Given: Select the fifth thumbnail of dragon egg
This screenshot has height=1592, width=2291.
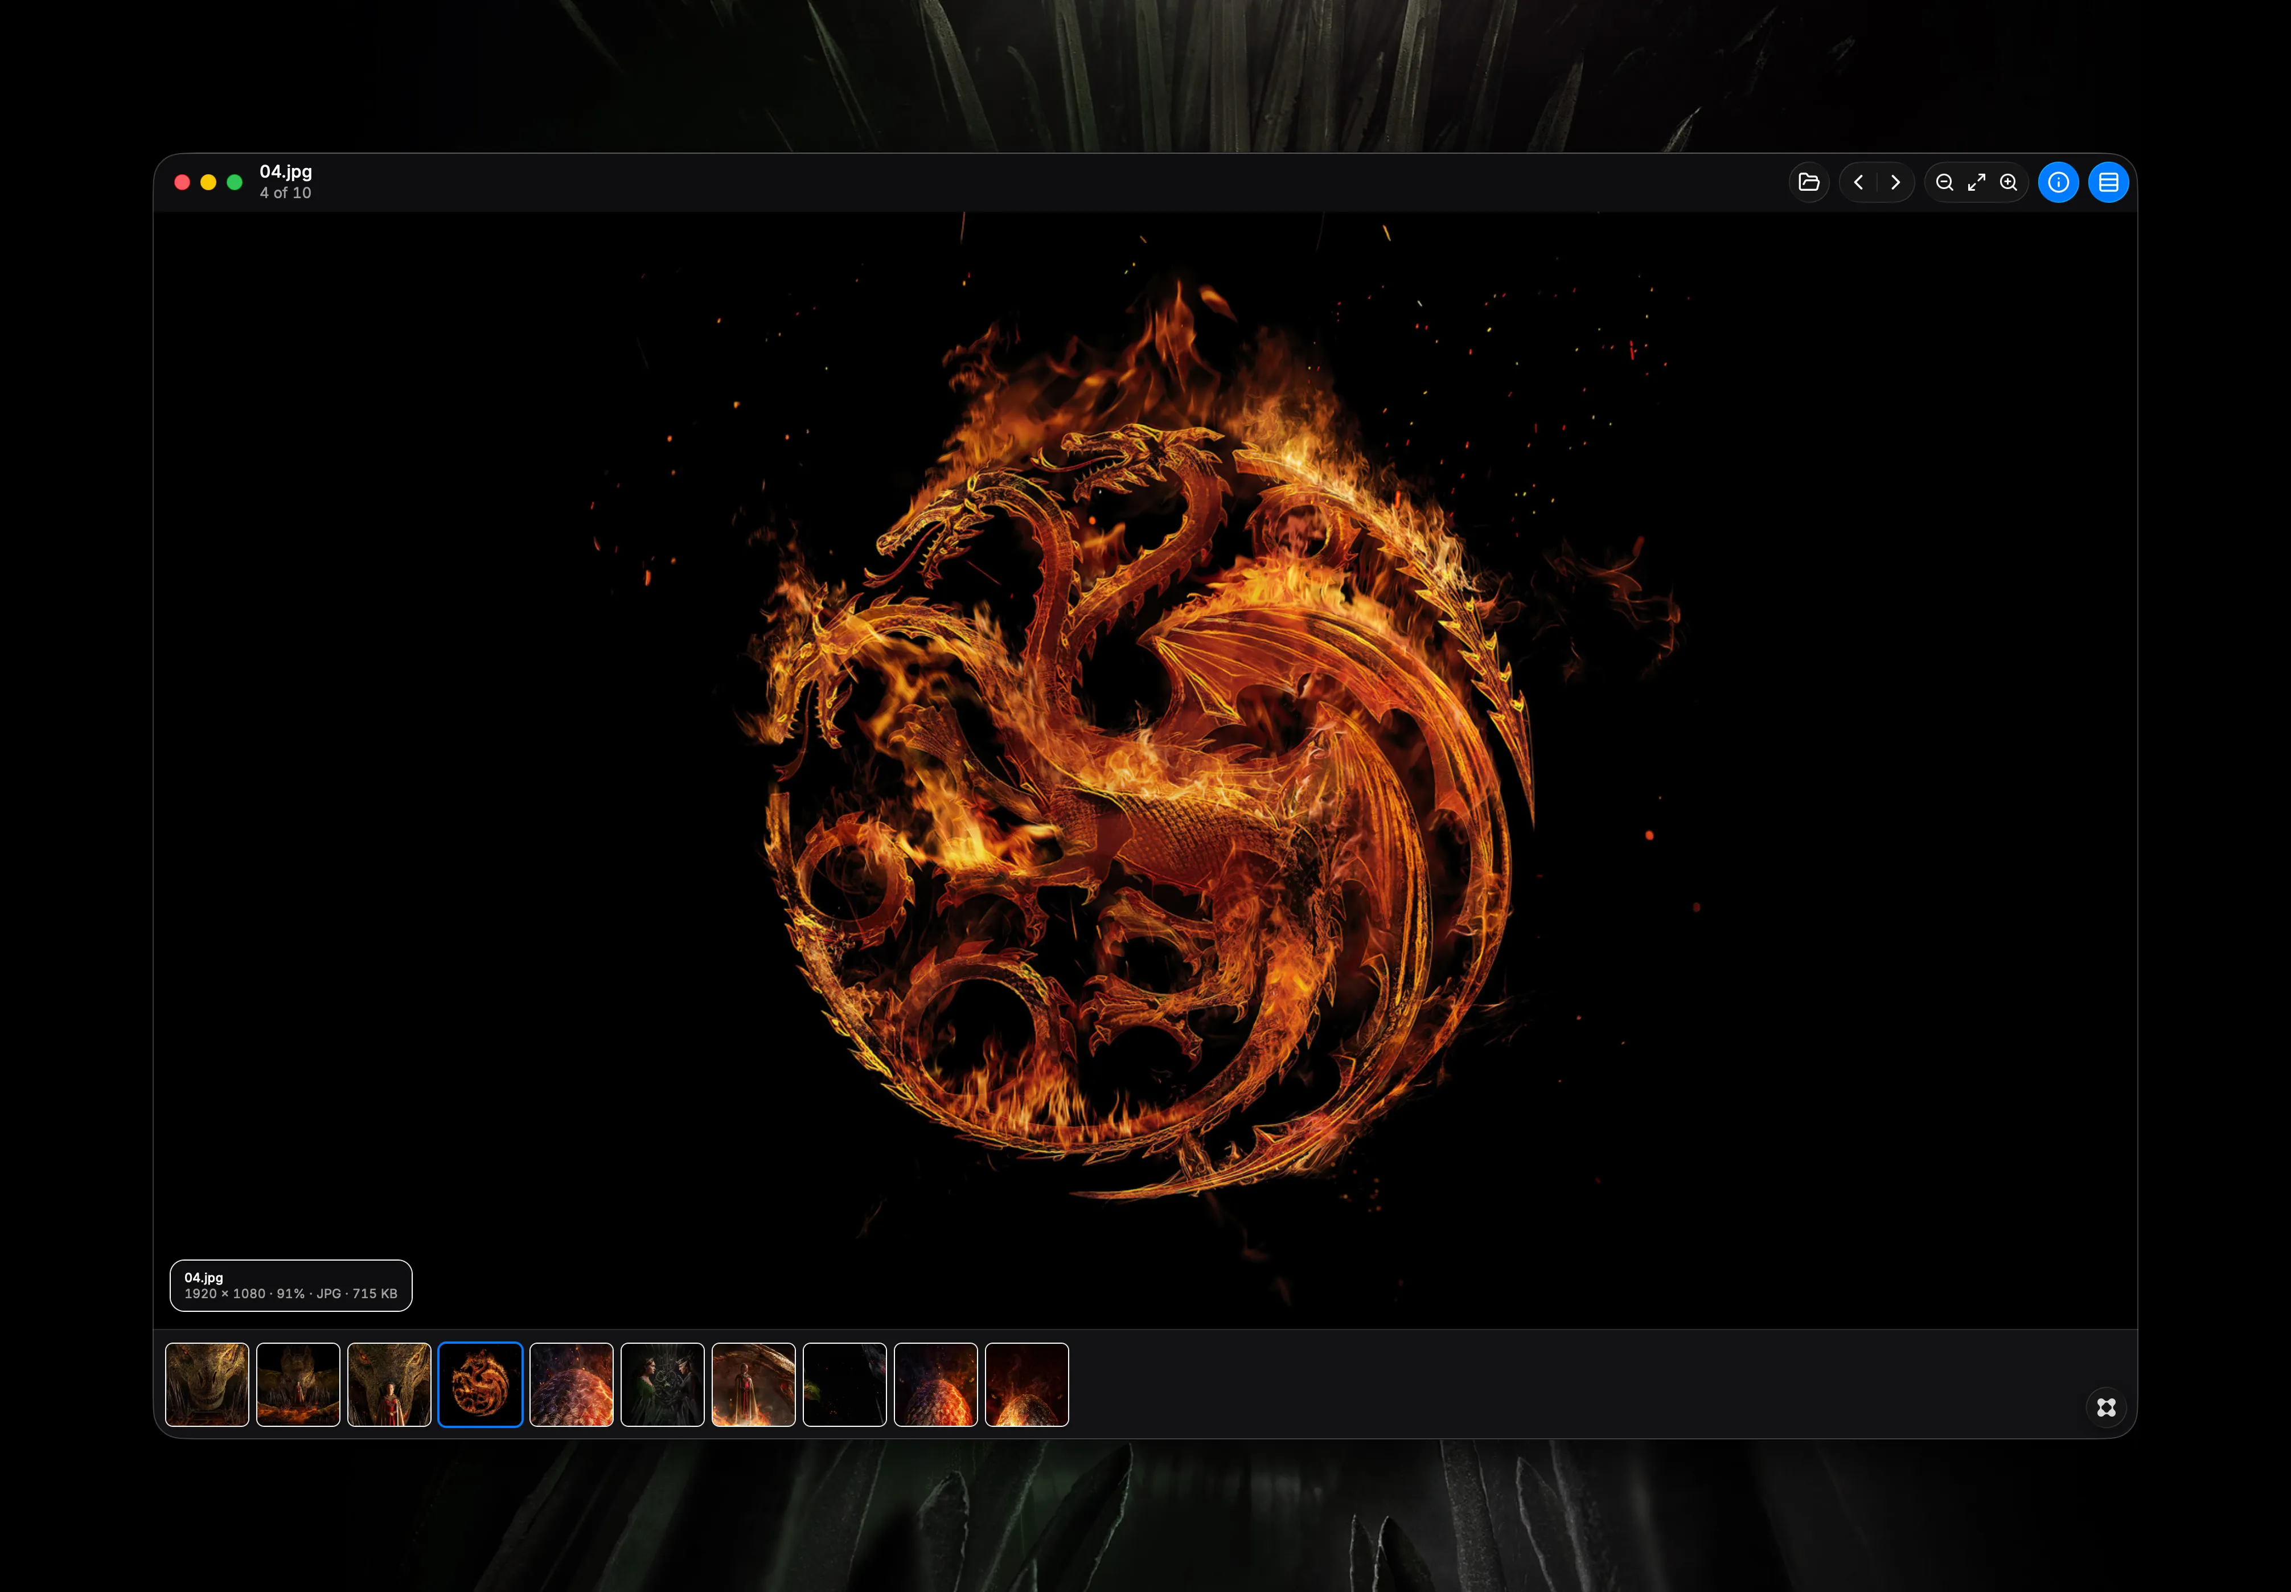Looking at the screenshot, I should point(572,1385).
